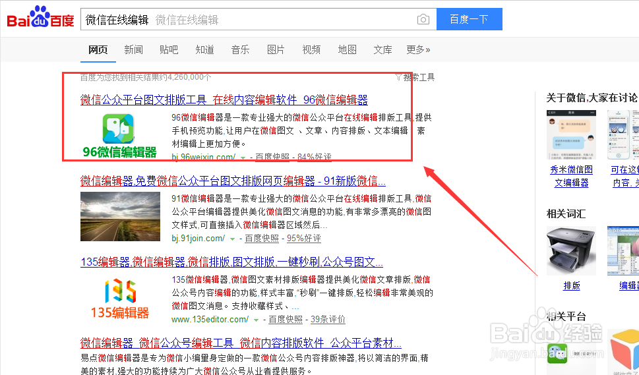639x375 pixels.
Task: Switch to the 新闻 tab
Action: 134,49
